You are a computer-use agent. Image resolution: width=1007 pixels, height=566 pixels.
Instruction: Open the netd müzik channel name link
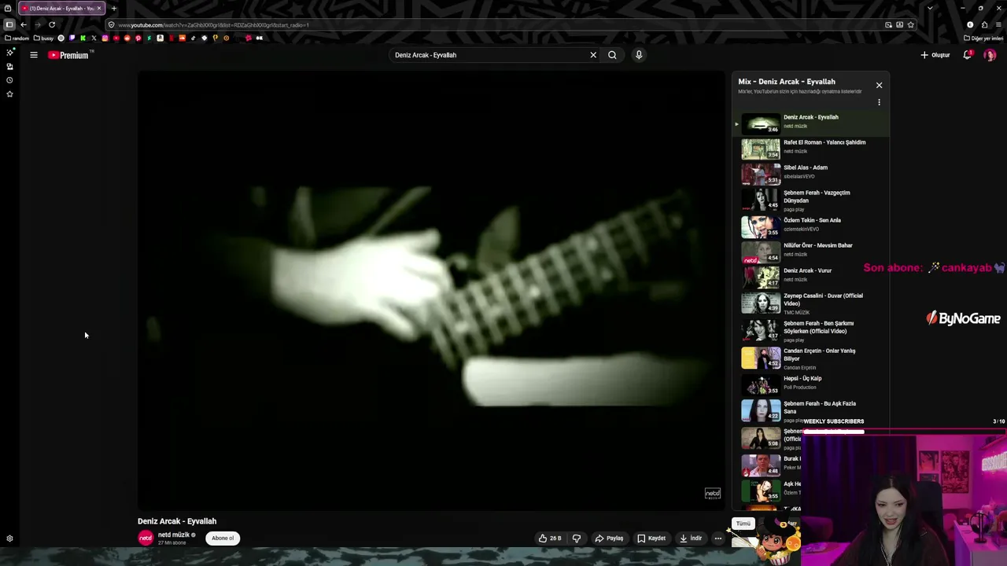pyautogui.click(x=174, y=535)
